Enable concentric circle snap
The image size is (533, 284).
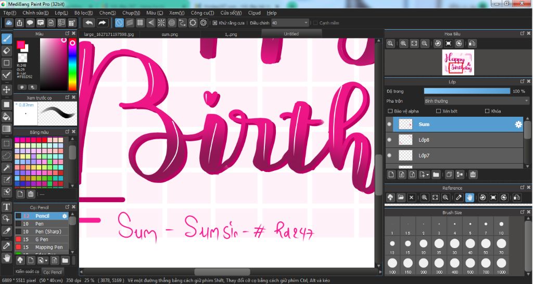click(172, 23)
